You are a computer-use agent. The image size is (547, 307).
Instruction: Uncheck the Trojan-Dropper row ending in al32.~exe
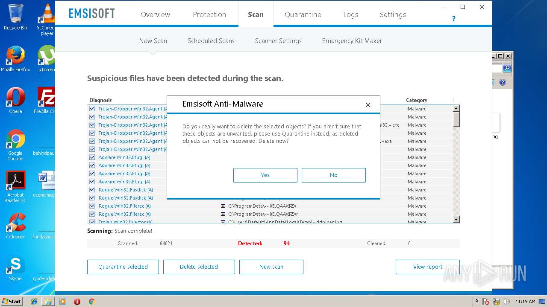[x=92, y=125]
